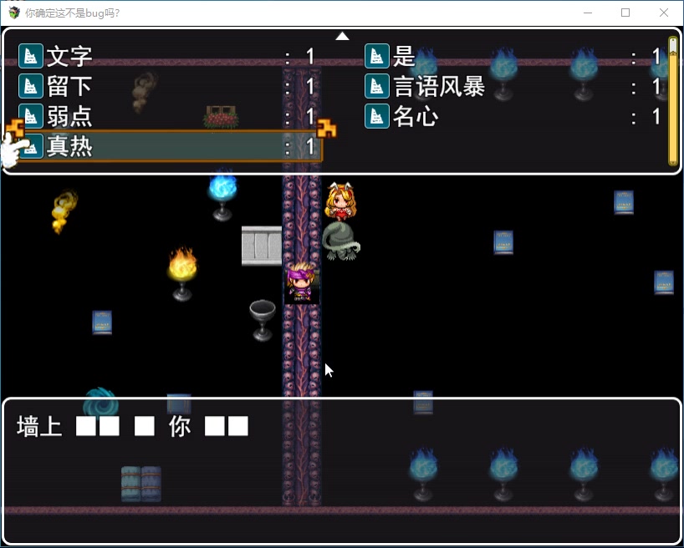684x548 pixels.
Task: Click the blonde fox-eared girl character
Action: [x=339, y=201]
